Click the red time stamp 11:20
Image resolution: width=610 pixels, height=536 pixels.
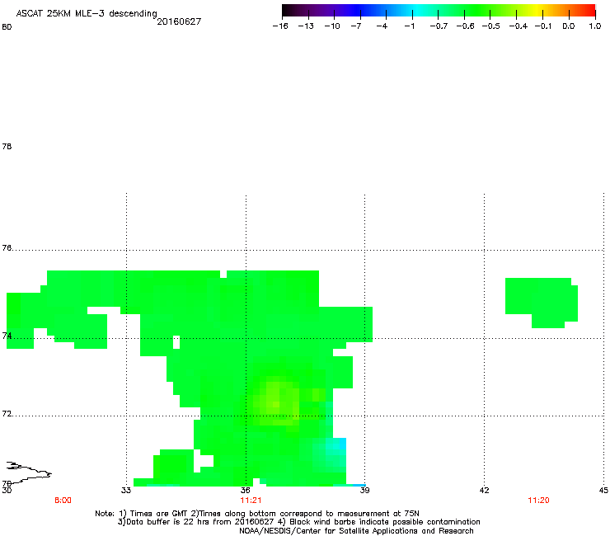tap(538, 501)
